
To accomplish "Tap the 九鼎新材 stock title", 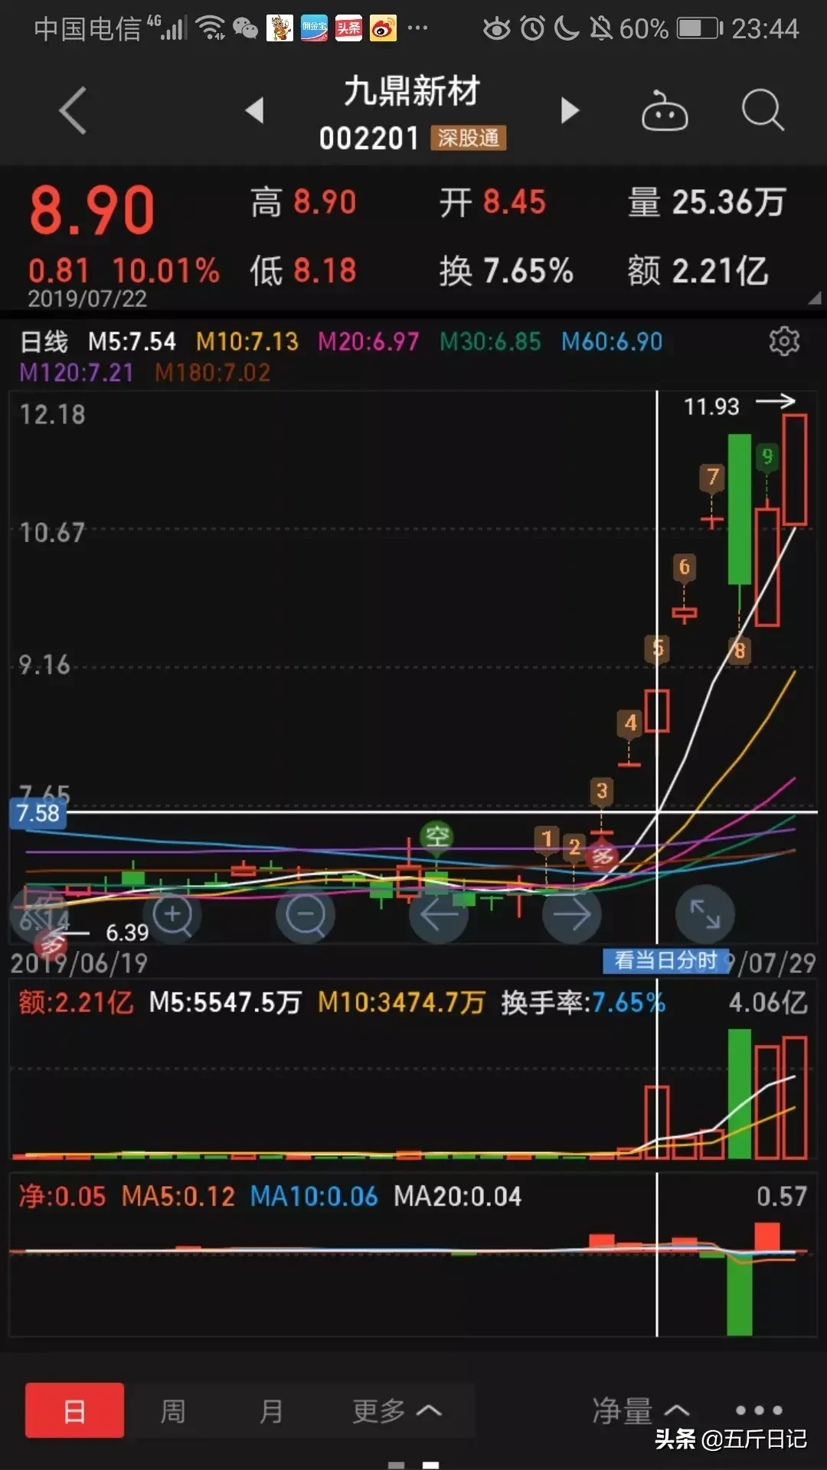I will coord(412,91).
